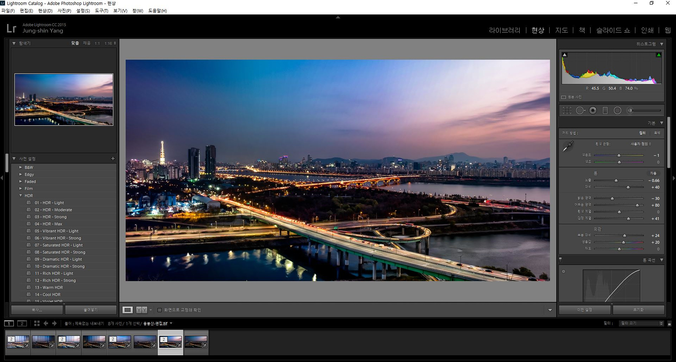Select the Crop Overlay tool

567,110
